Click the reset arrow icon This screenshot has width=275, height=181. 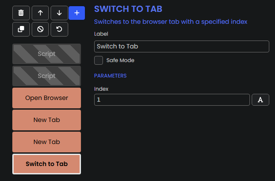[x=59, y=30]
